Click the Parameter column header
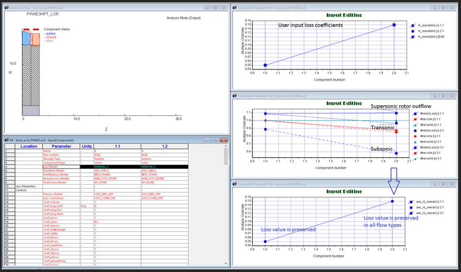 tap(61, 146)
